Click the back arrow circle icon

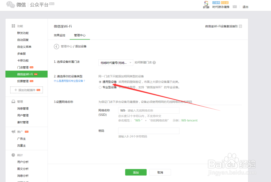56,47
